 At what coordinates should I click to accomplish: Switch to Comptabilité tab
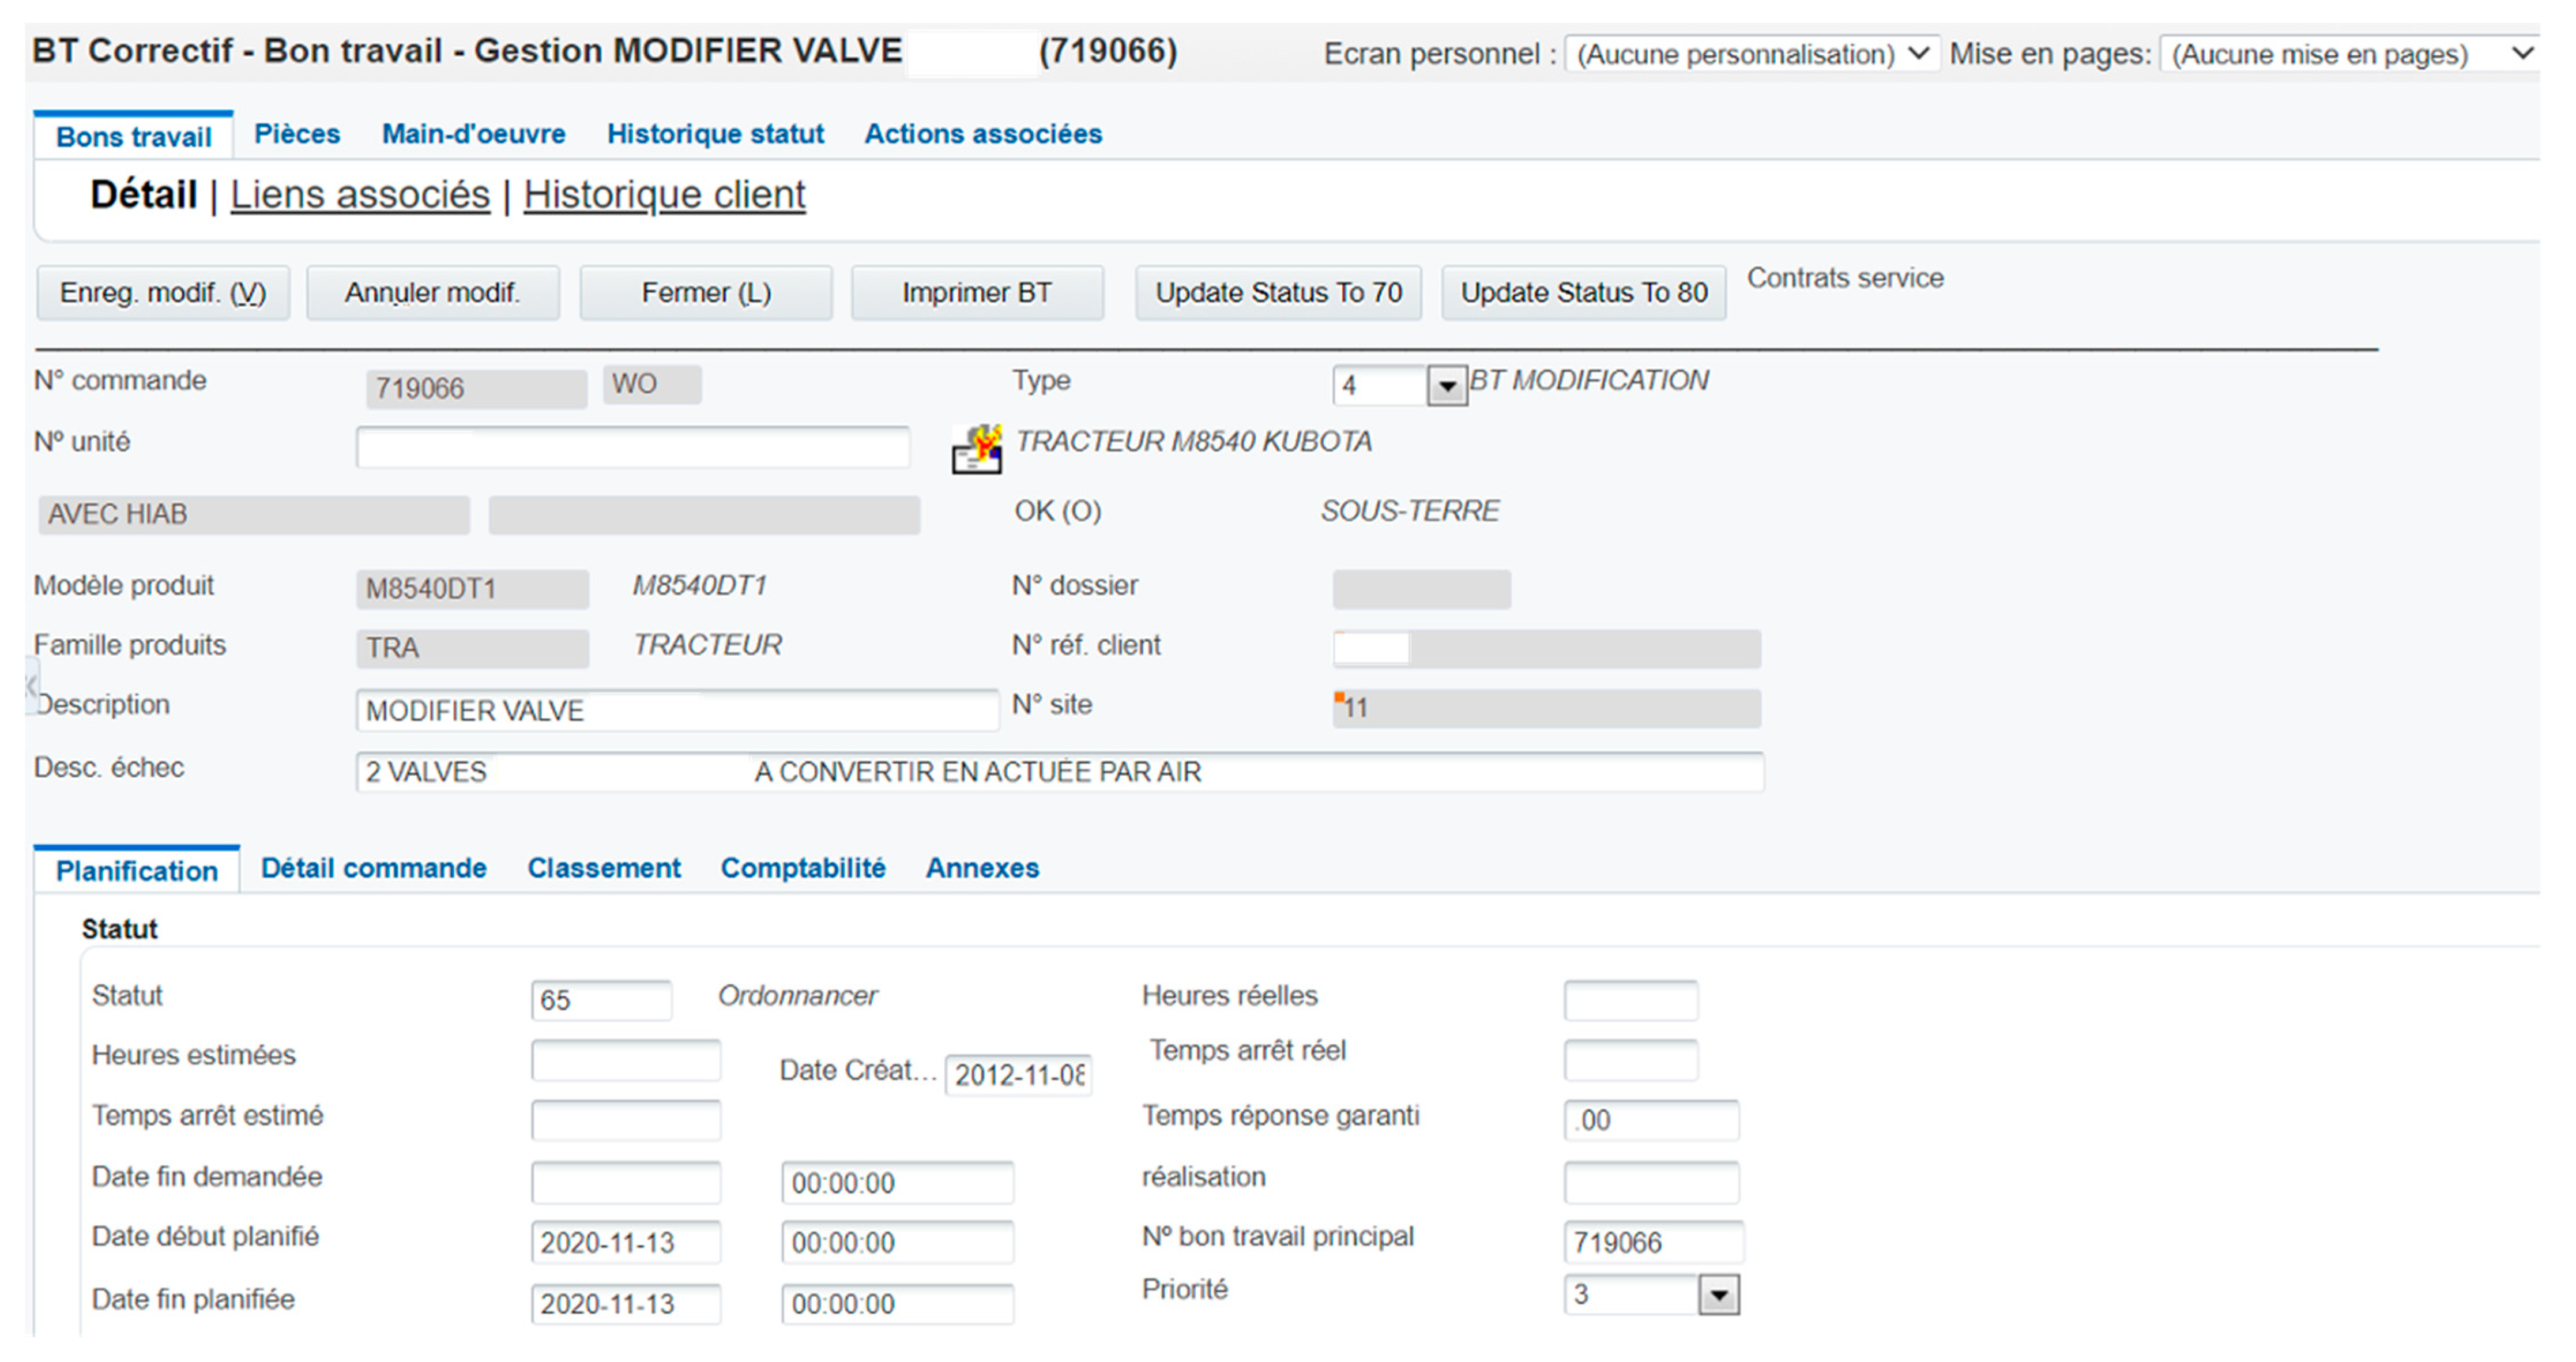803,868
